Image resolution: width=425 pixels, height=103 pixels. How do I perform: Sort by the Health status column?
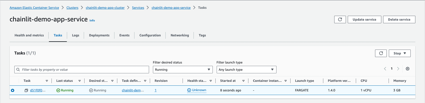point(211,81)
